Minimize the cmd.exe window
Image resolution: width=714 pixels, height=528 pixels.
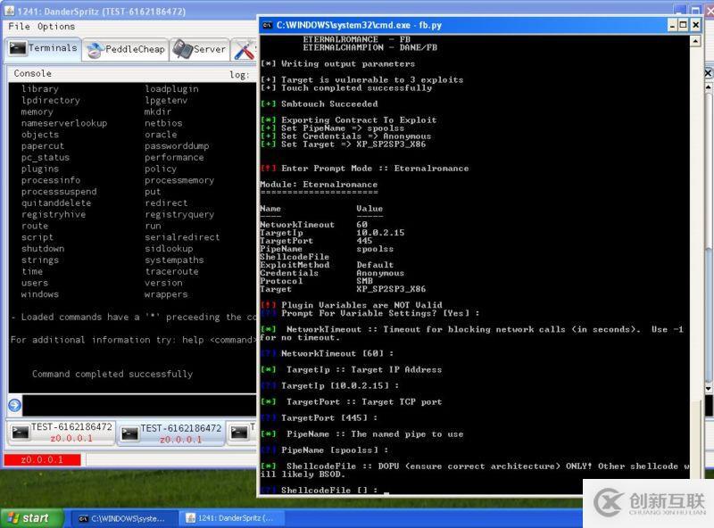pos(672,25)
